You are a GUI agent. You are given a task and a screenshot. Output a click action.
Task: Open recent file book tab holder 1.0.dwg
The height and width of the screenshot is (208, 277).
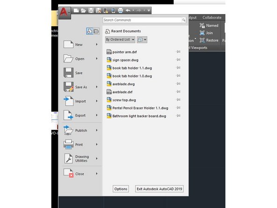pos(129,76)
